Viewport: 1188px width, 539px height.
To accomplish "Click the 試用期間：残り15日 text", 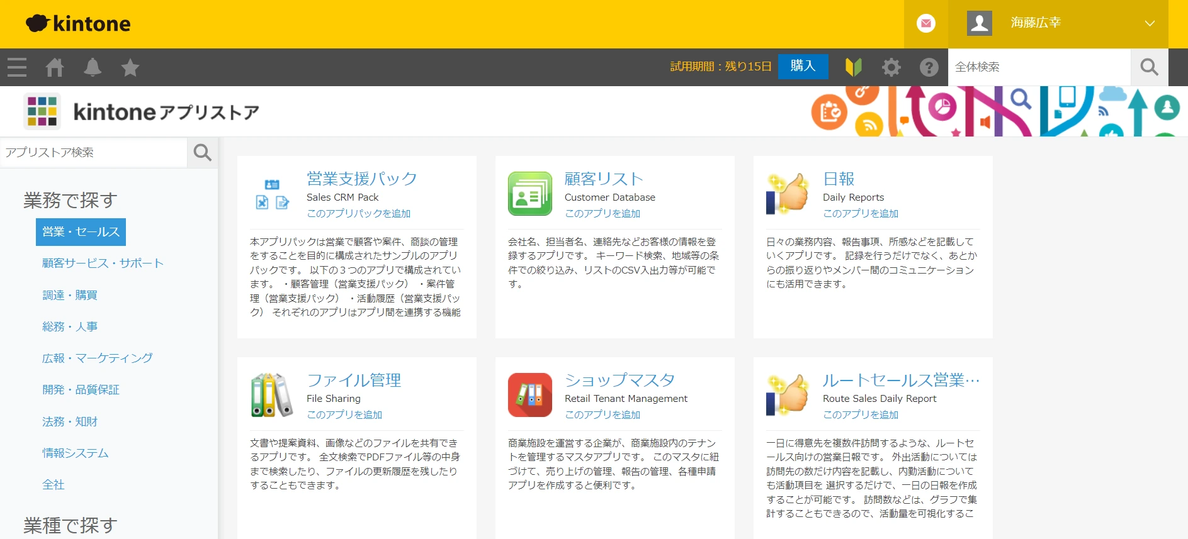I will pyautogui.click(x=721, y=67).
